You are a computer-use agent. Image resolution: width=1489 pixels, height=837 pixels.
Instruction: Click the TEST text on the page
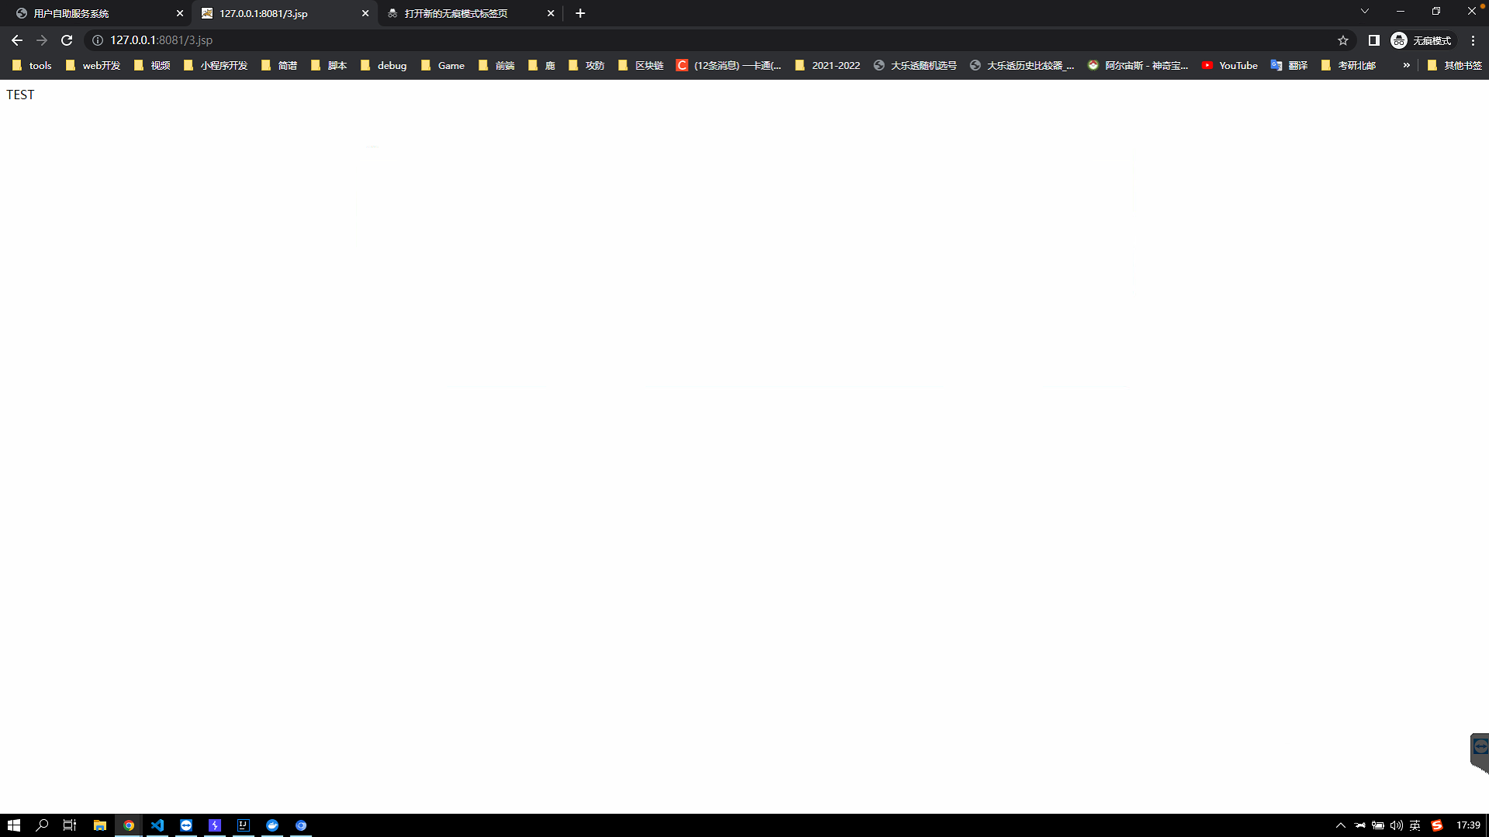[x=20, y=95]
